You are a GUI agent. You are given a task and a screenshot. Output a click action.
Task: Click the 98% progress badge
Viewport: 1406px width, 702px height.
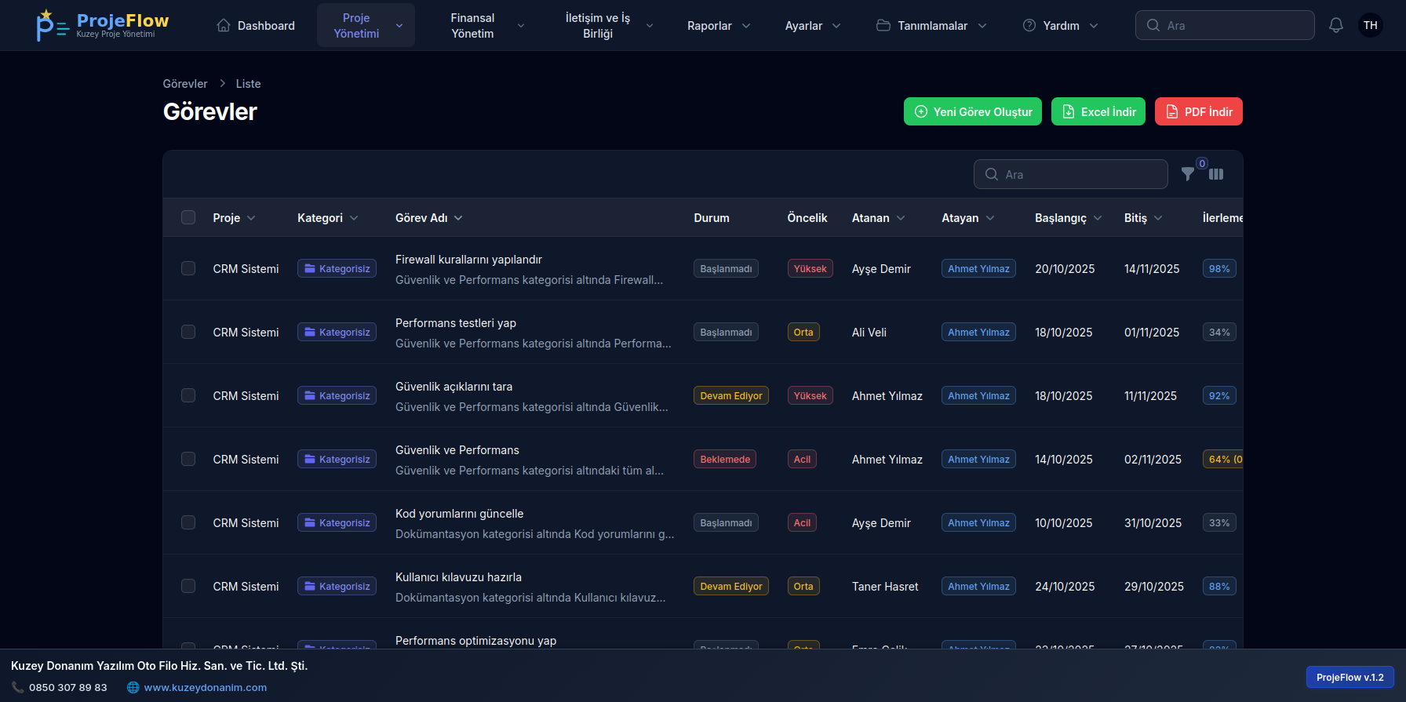[x=1219, y=268]
